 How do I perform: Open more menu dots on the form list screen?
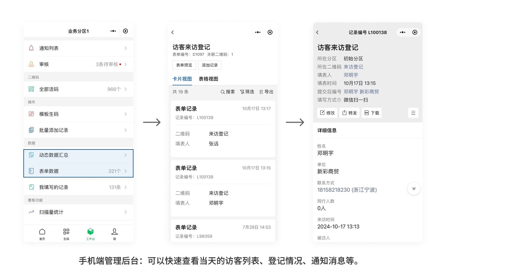(258, 32)
